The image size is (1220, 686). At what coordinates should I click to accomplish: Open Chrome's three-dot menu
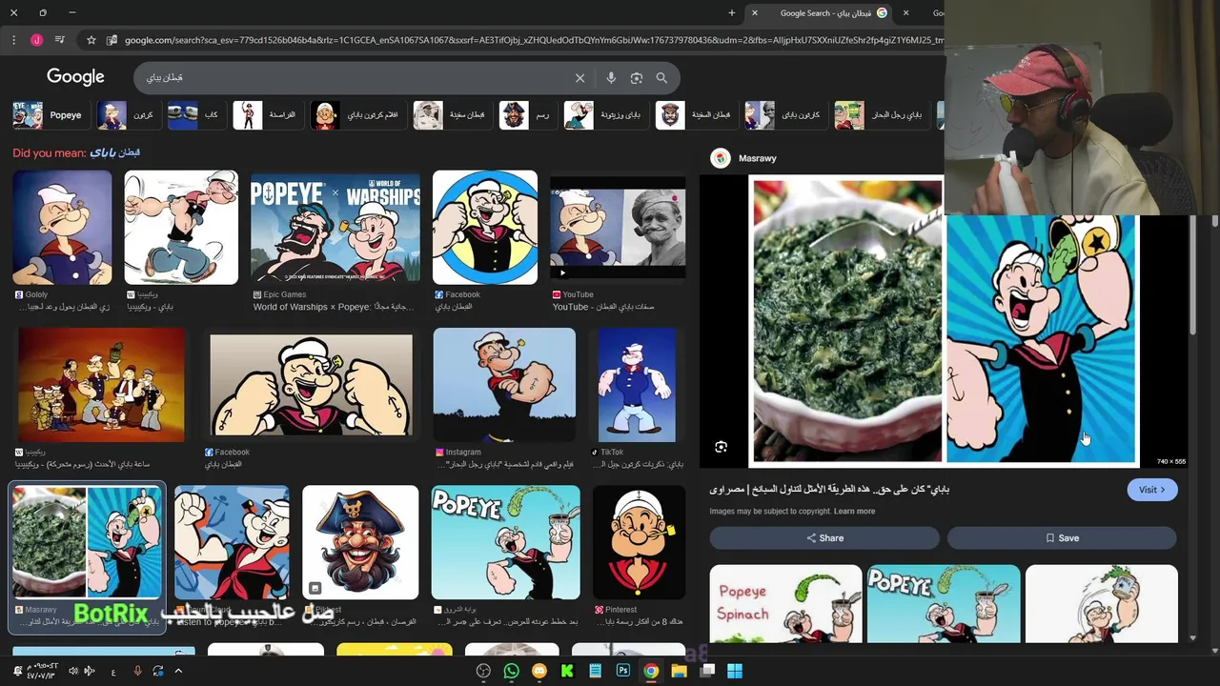point(13,40)
